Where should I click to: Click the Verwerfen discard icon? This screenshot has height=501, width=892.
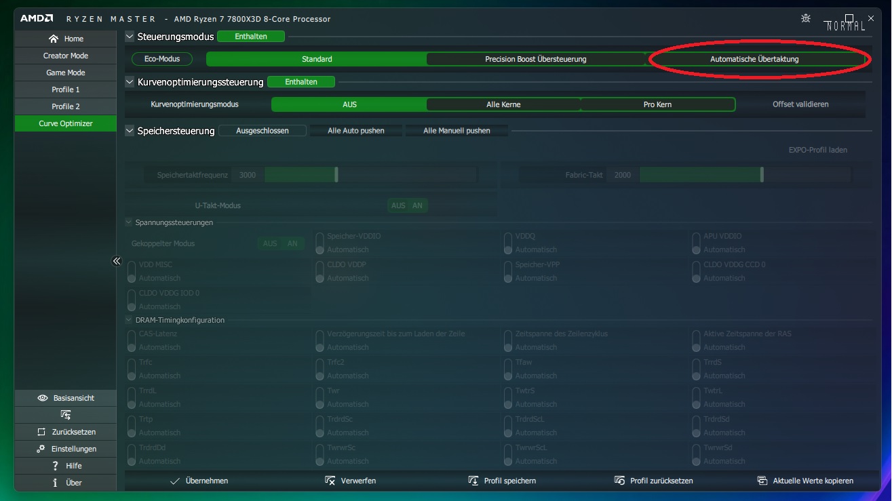[x=330, y=481]
